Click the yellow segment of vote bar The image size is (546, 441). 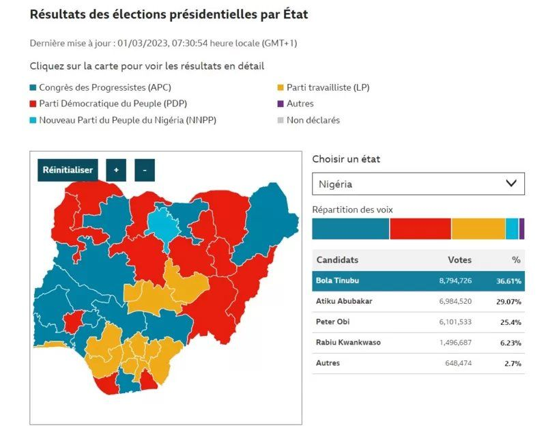[x=478, y=229]
